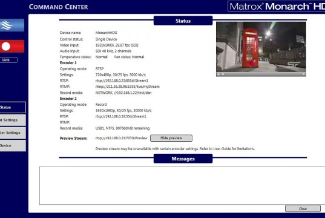Pause the preview video player
The image size is (325, 218).
[223, 74]
